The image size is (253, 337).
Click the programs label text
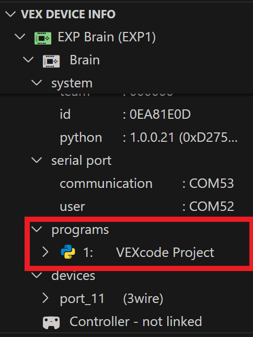click(80, 230)
